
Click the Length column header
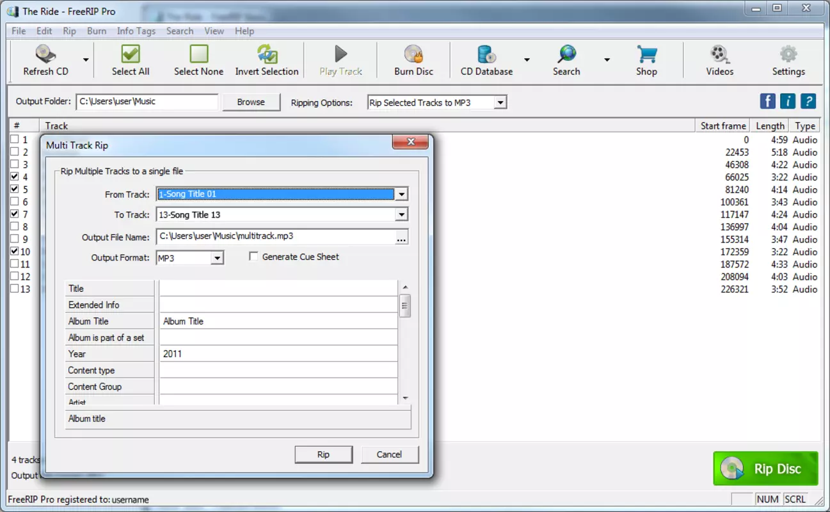click(769, 125)
